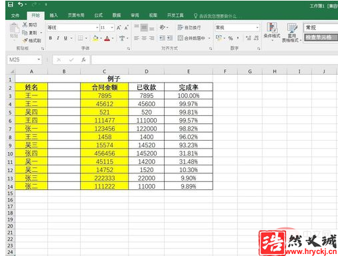338x256 pixels.
Task: Increase font size with the larger A
Action: (119, 27)
